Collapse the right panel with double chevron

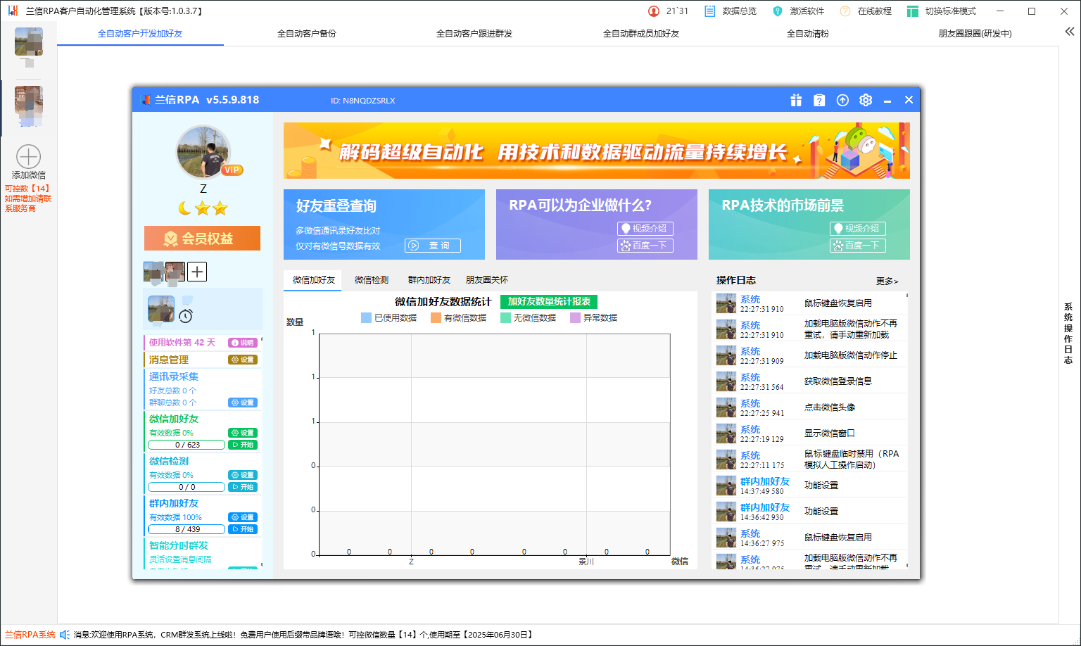tap(1069, 32)
